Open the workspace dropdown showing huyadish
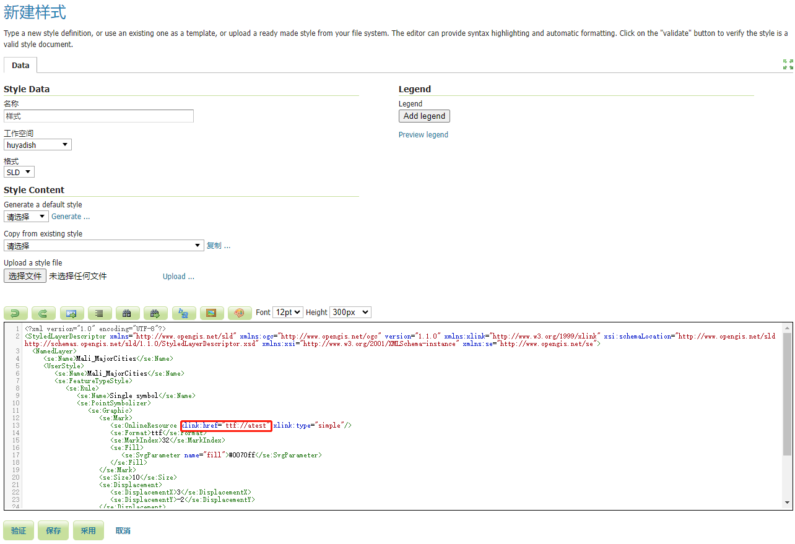 [38, 145]
